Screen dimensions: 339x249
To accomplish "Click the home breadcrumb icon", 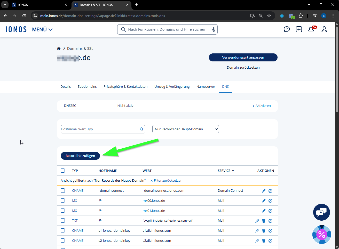I will 59,48.
